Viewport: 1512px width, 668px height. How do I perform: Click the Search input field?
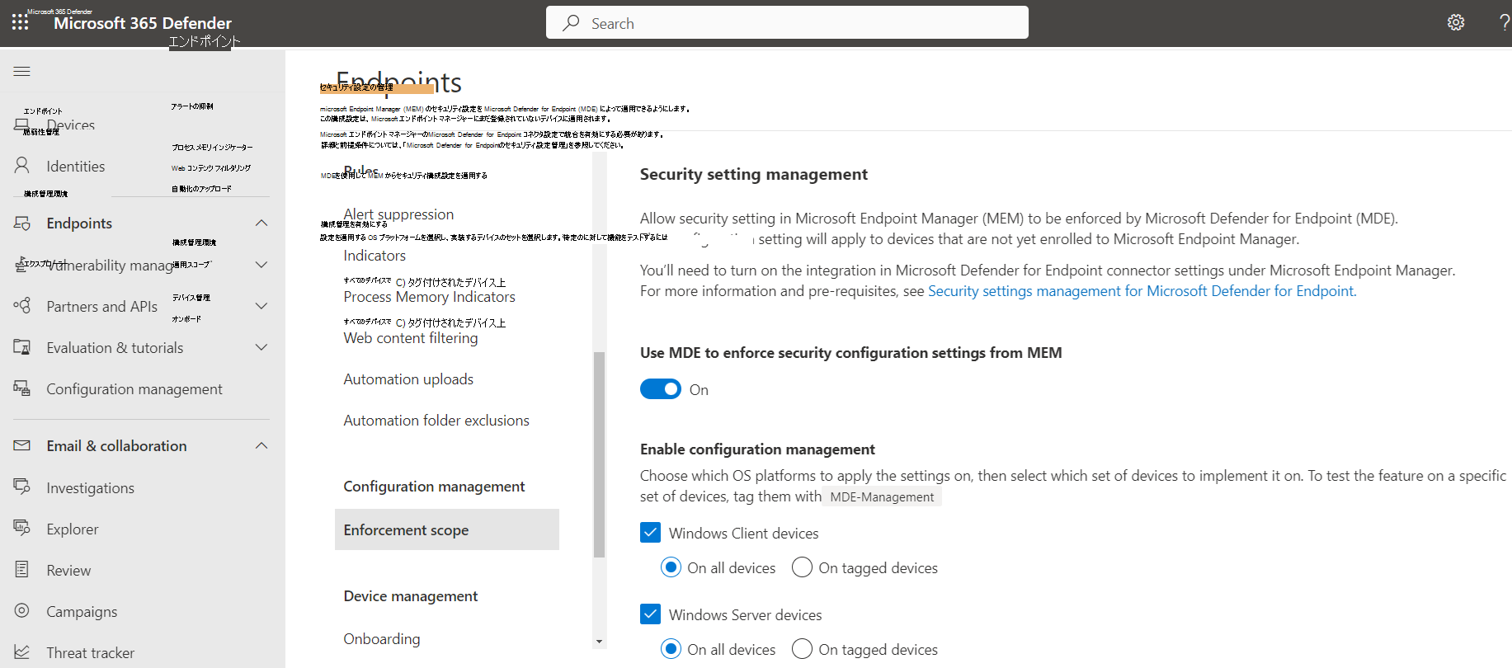(x=787, y=23)
